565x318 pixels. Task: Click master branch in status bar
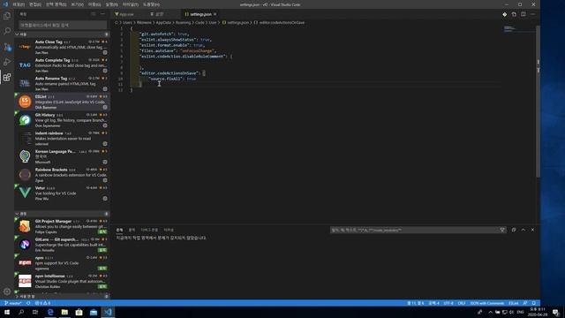[x=13, y=303]
